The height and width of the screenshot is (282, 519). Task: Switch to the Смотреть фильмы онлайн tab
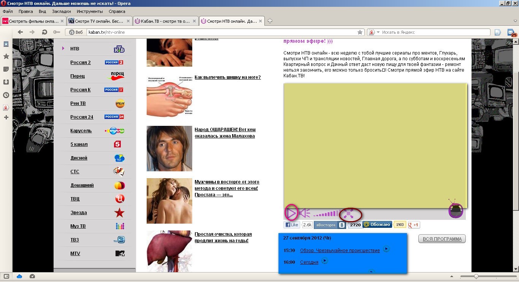(x=33, y=21)
